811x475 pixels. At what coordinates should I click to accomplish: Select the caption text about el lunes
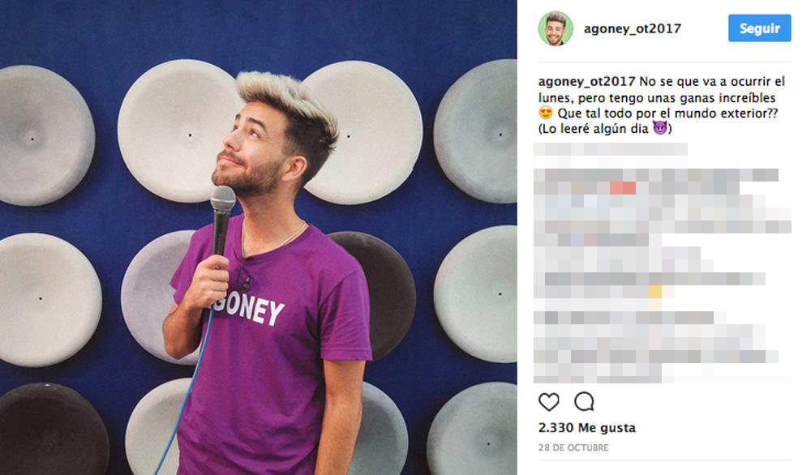pyautogui.click(x=662, y=105)
